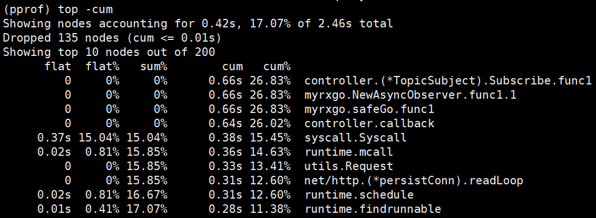Screen dimensions: 596x218
Task: Click the 0.37s flat value of syscall.Syscall
Action: tap(54, 138)
